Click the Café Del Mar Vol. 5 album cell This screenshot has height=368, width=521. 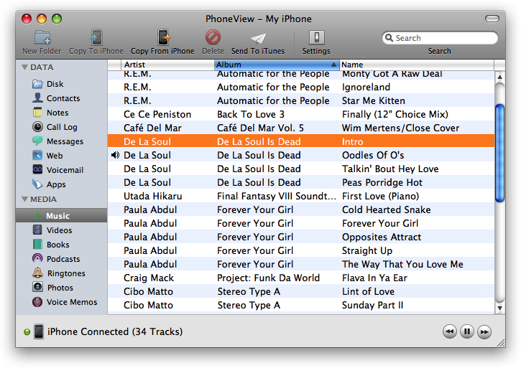coord(260,128)
